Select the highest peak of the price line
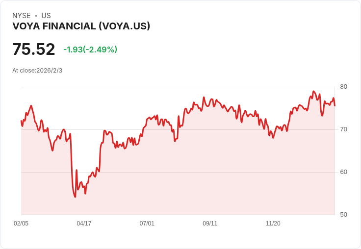This screenshot has width=361, height=249. (313, 91)
